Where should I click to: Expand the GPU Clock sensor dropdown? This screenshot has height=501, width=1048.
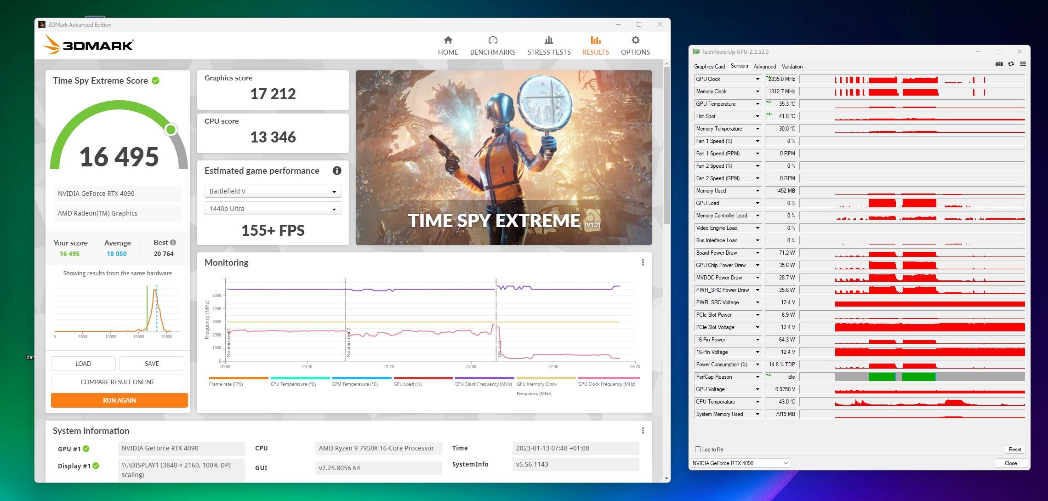(x=757, y=79)
